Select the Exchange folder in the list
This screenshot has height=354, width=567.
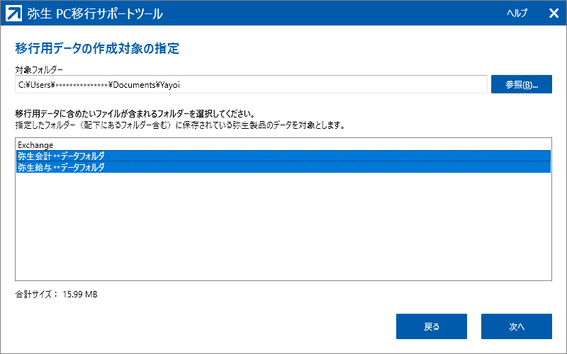click(35, 144)
